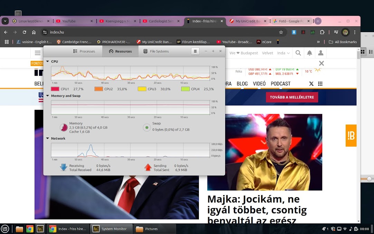Switch to the My UniCredit Bank browser tab

[248, 21]
